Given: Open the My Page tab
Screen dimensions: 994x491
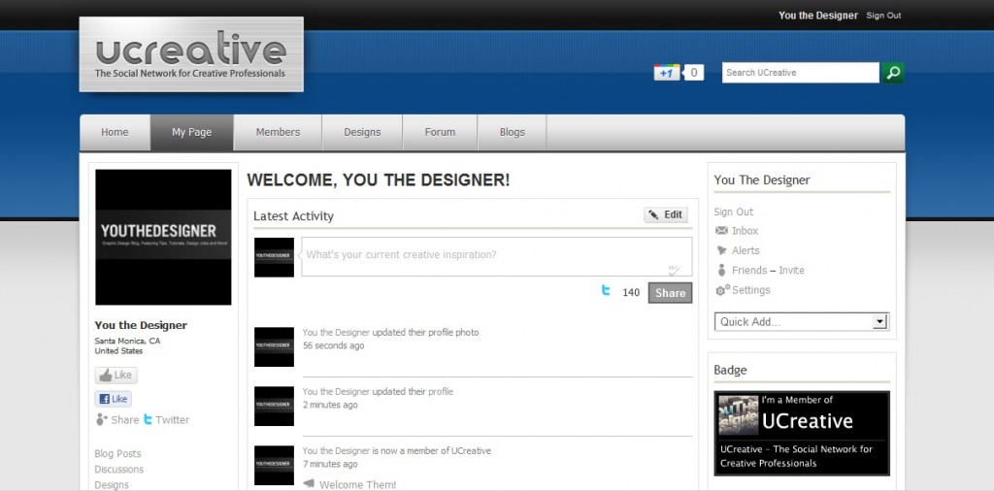Looking at the screenshot, I should 191,132.
